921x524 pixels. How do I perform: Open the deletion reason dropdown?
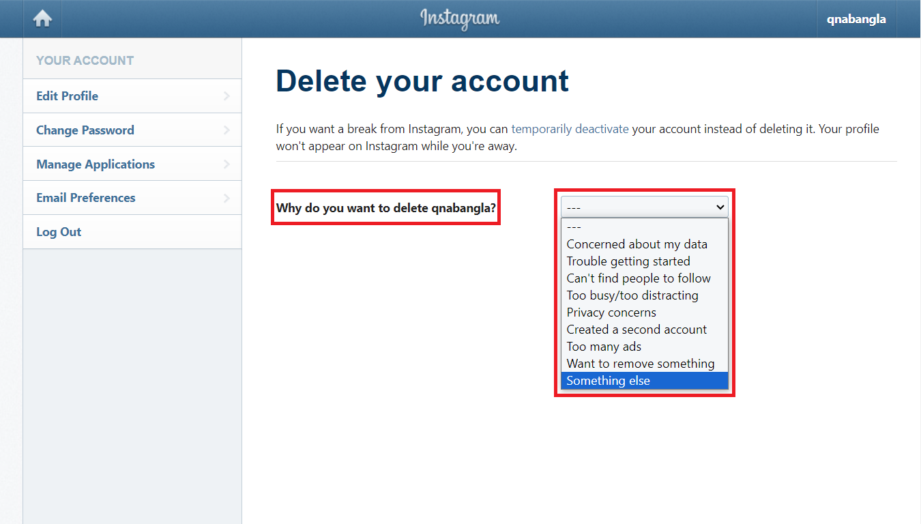643,207
